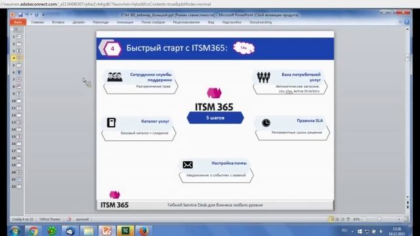Click the blue Help question mark icon

click(407, 22)
